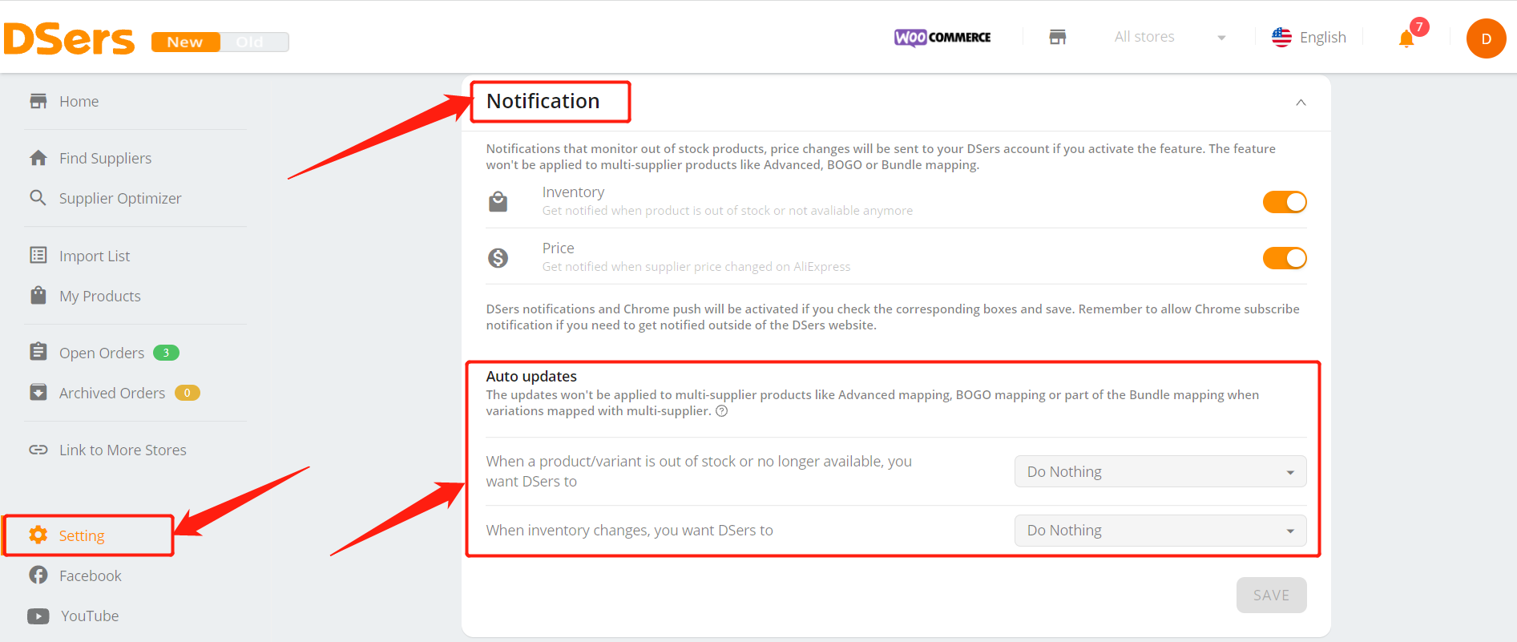Click the US flag language icon
The height and width of the screenshot is (642, 1517).
coord(1281,37)
